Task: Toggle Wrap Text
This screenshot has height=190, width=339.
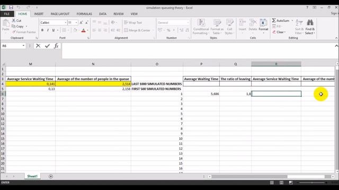Action: pyautogui.click(x=133, y=23)
